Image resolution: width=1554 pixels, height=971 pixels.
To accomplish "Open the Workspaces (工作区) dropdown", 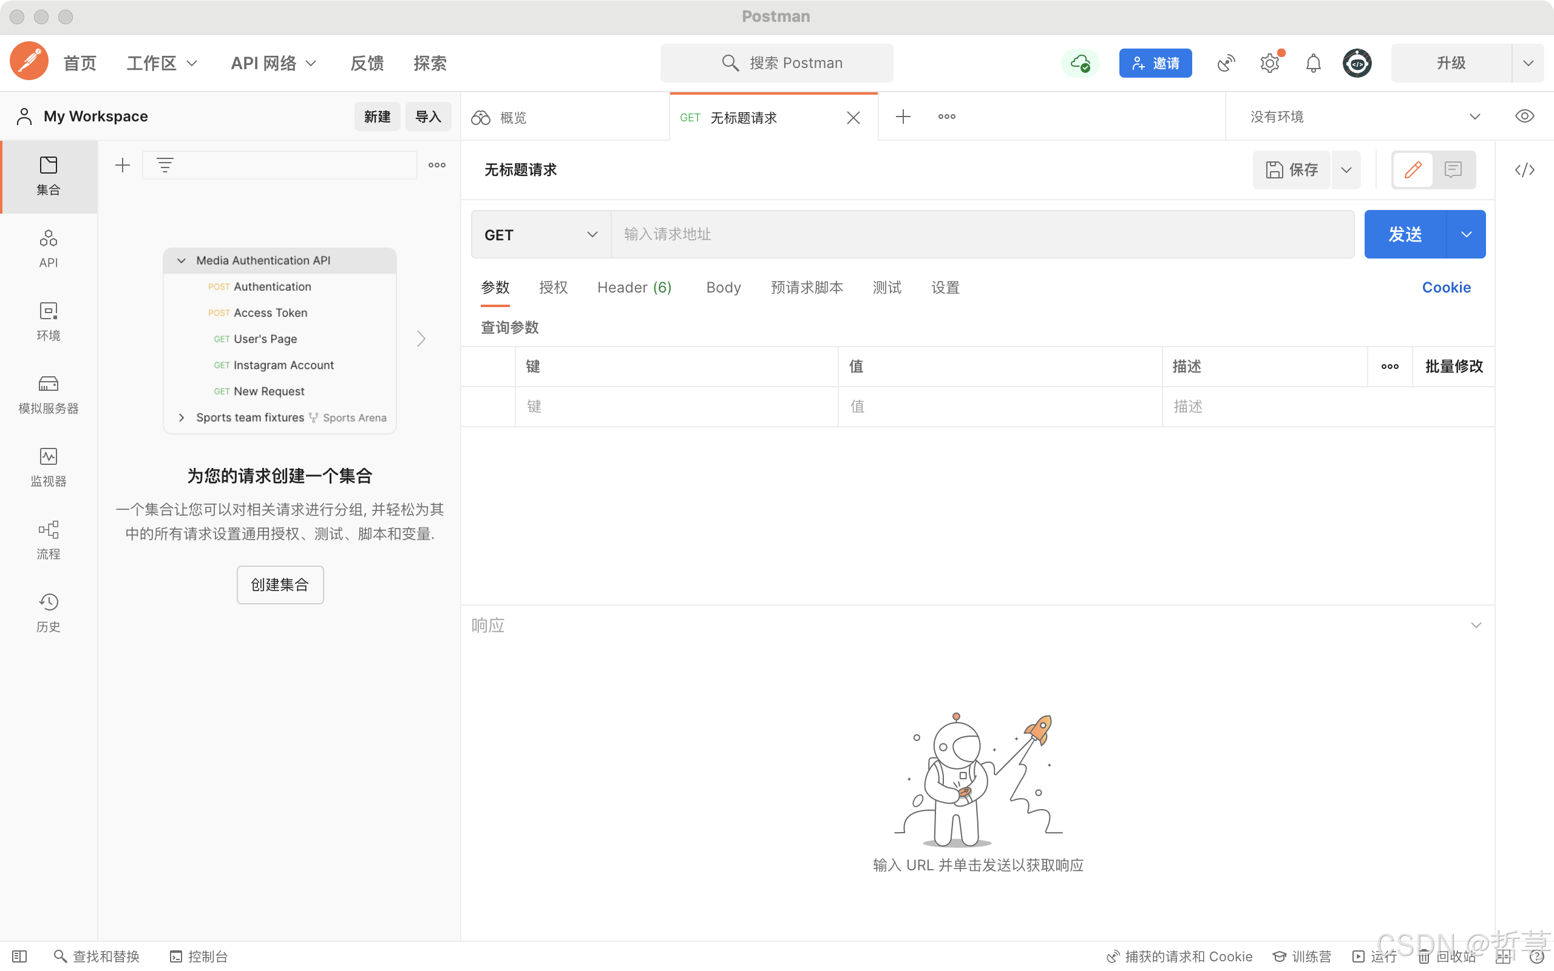I will (x=162, y=63).
